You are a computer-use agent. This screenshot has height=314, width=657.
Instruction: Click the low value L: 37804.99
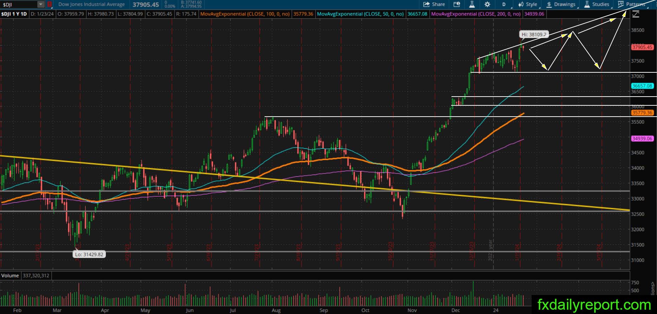point(130,14)
